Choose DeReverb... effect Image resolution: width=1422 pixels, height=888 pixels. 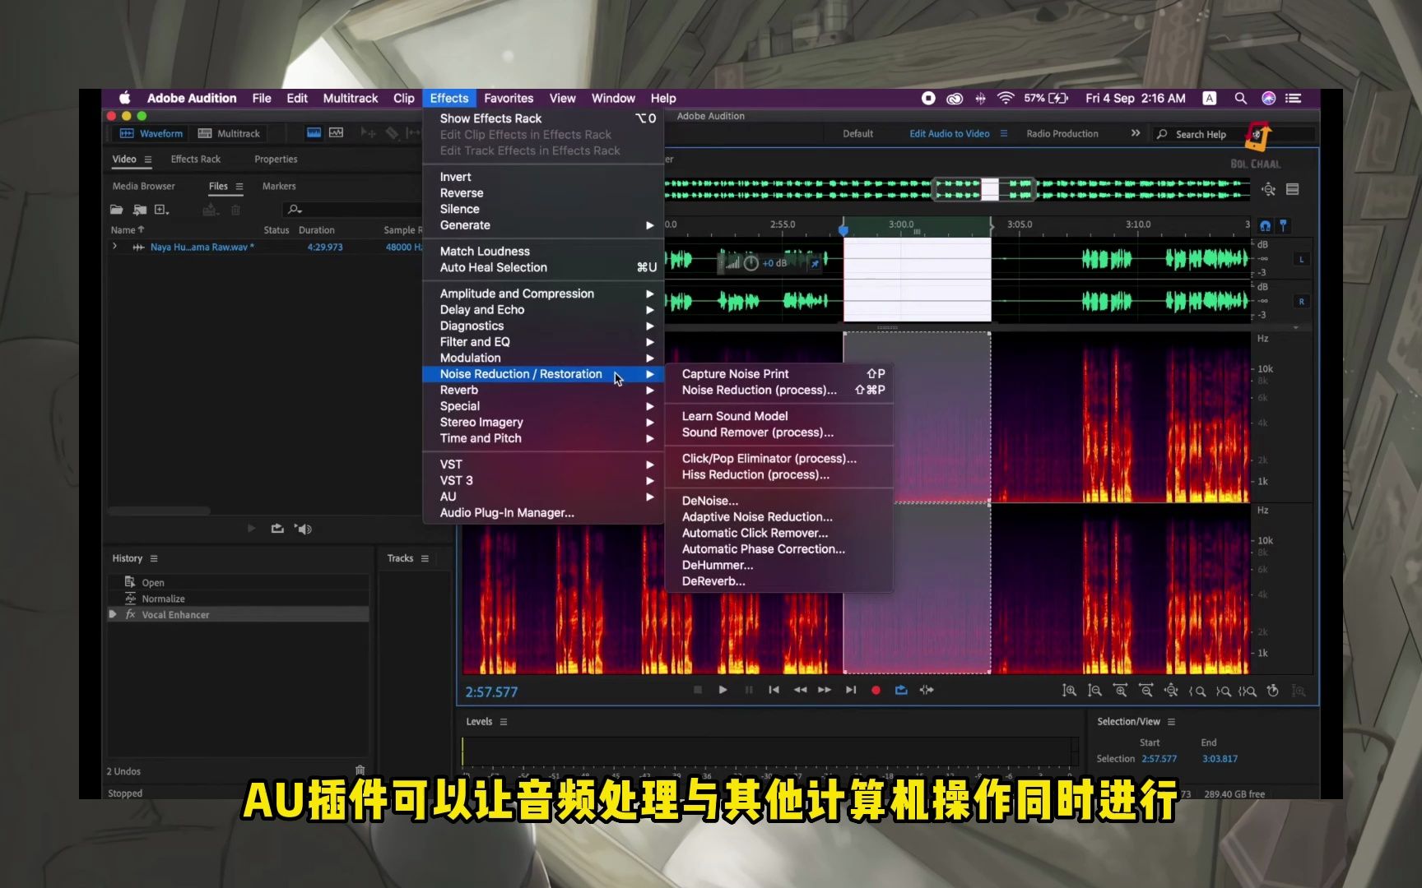coord(779,581)
